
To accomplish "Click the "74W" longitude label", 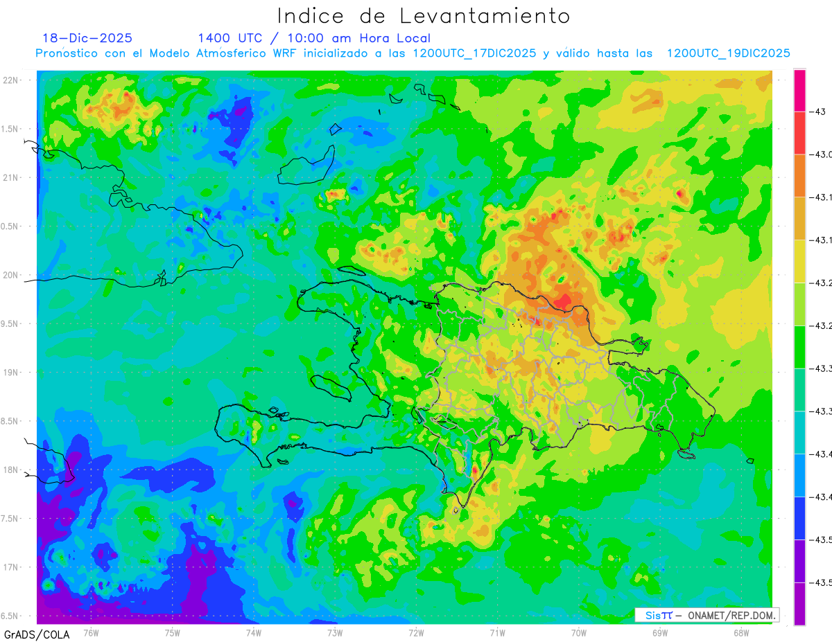I will 253,632.
